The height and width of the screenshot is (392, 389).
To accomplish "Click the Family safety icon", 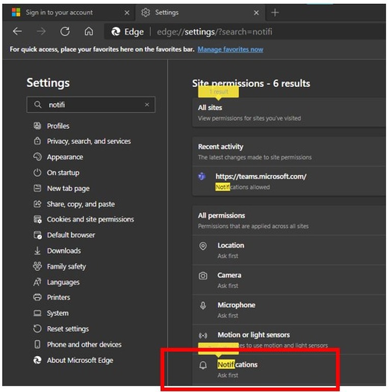I will pos(37,266).
